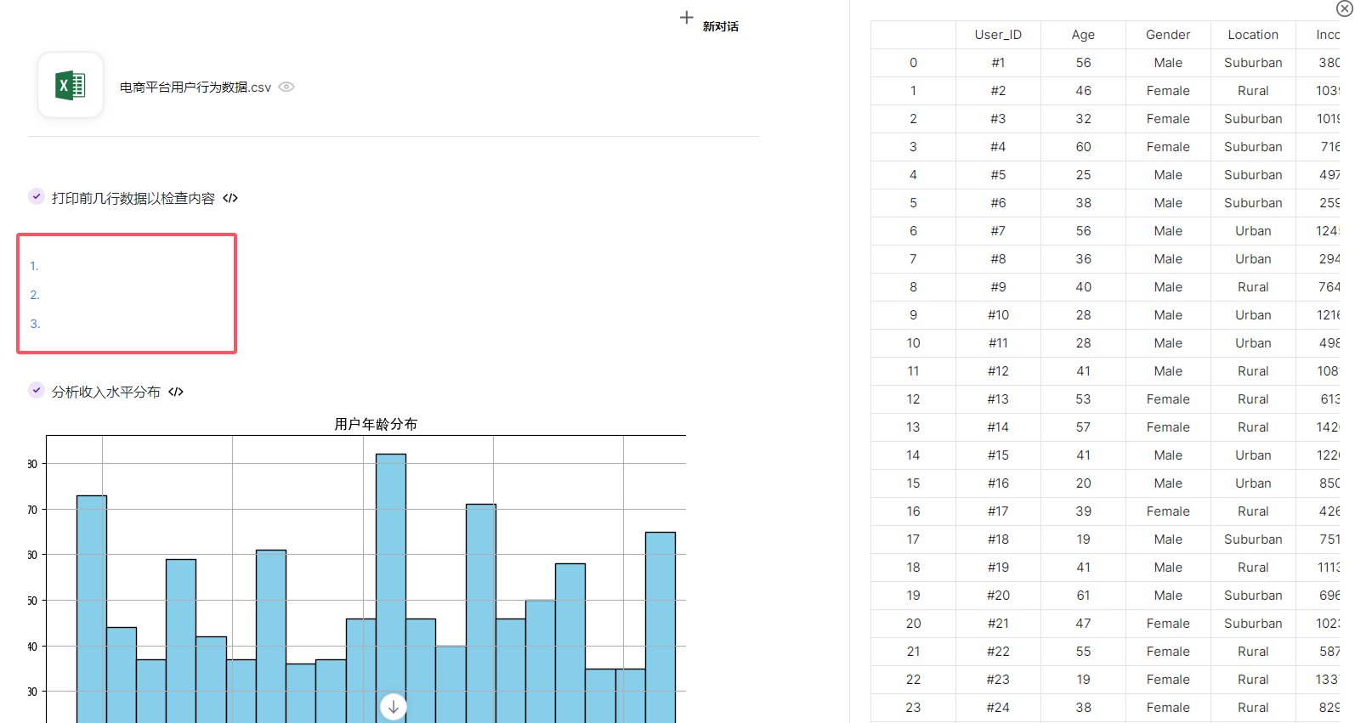Viewport: 1355px width, 723px height.
Task: Click row index 0 in the table
Action: pyautogui.click(x=913, y=63)
